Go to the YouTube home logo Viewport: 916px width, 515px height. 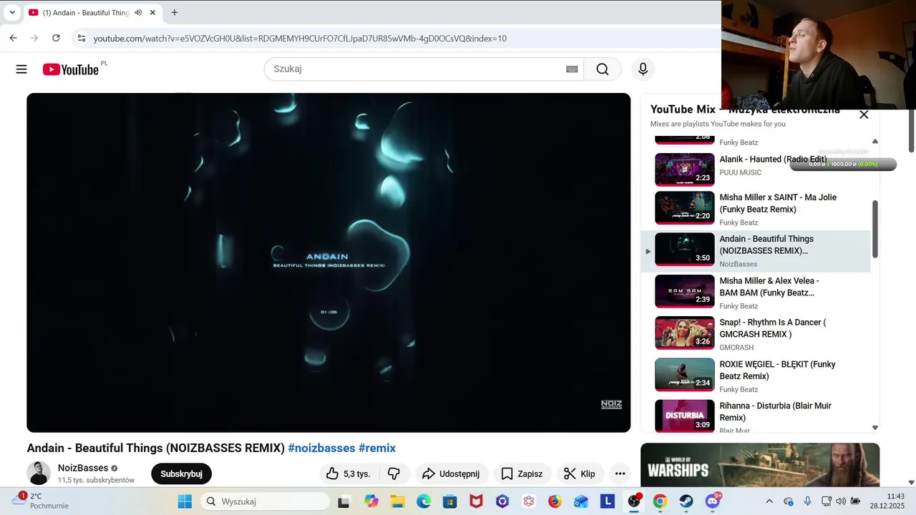pos(70,69)
